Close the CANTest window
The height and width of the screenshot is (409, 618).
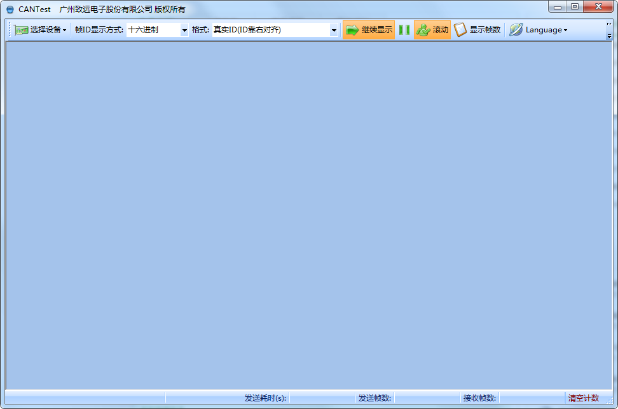point(599,7)
